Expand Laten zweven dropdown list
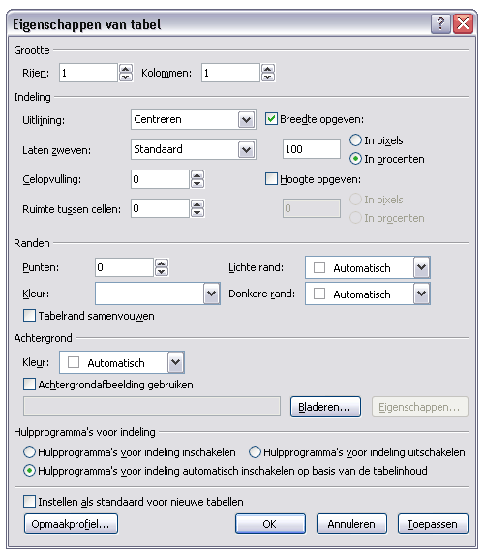Viewport: 484px width, 557px height. pyautogui.click(x=247, y=149)
